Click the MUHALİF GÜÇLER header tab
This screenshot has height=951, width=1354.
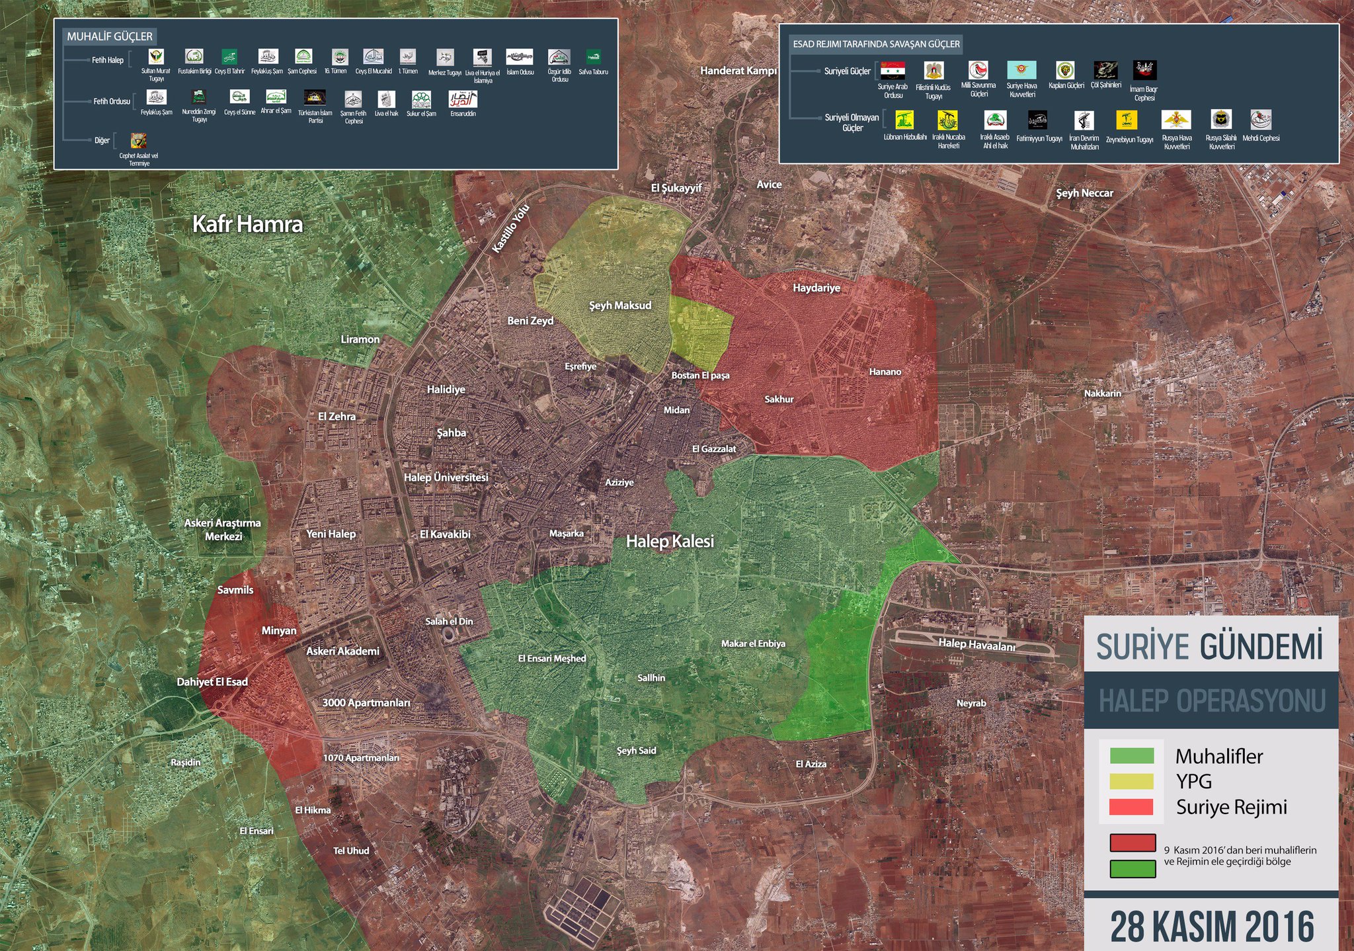tap(110, 36)
